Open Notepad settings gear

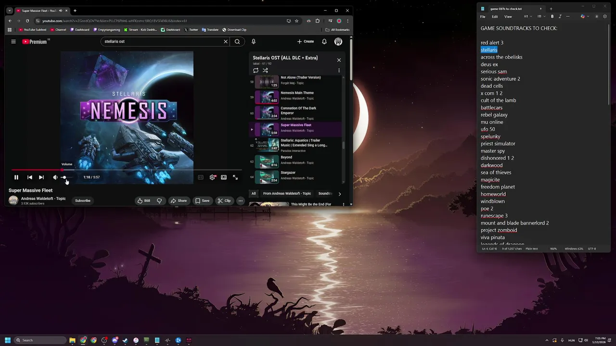[x=605, y=16]
